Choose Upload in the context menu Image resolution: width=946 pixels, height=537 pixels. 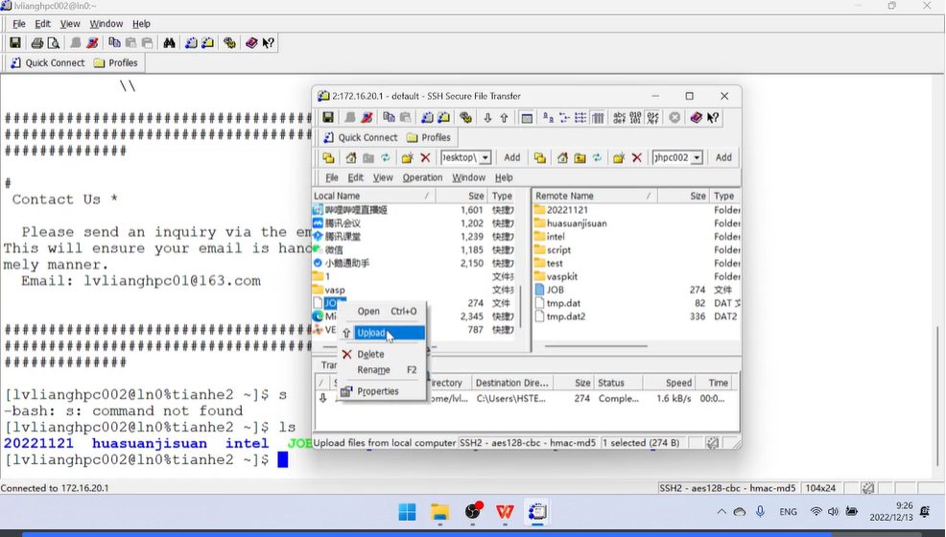382,333
